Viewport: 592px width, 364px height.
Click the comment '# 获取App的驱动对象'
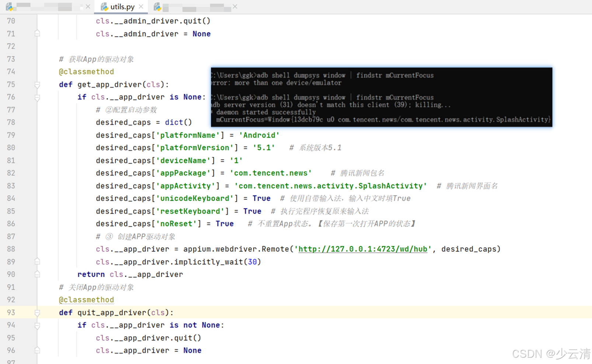tap(96, 59)
